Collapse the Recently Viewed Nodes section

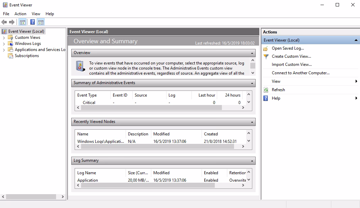click(252, 122)
